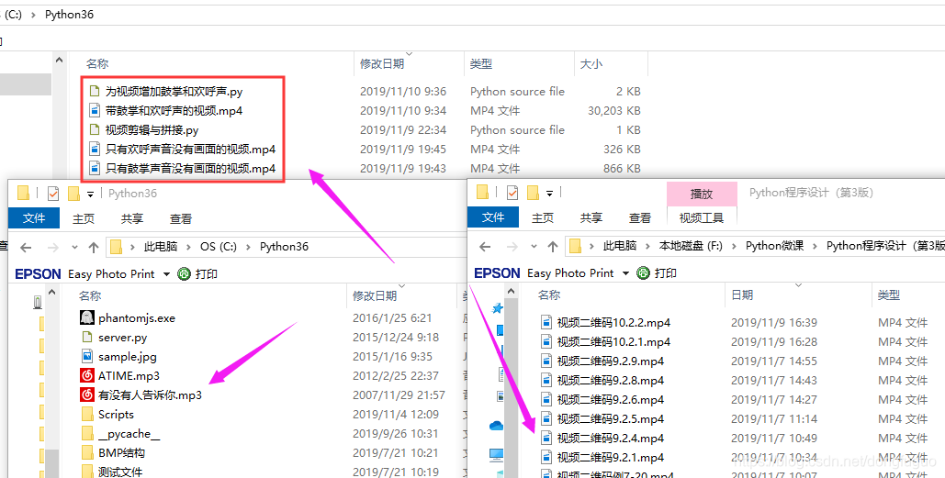
Task: Click the Properties checkmark icon in the Python36 title bar
Action: tap(53, 194)
